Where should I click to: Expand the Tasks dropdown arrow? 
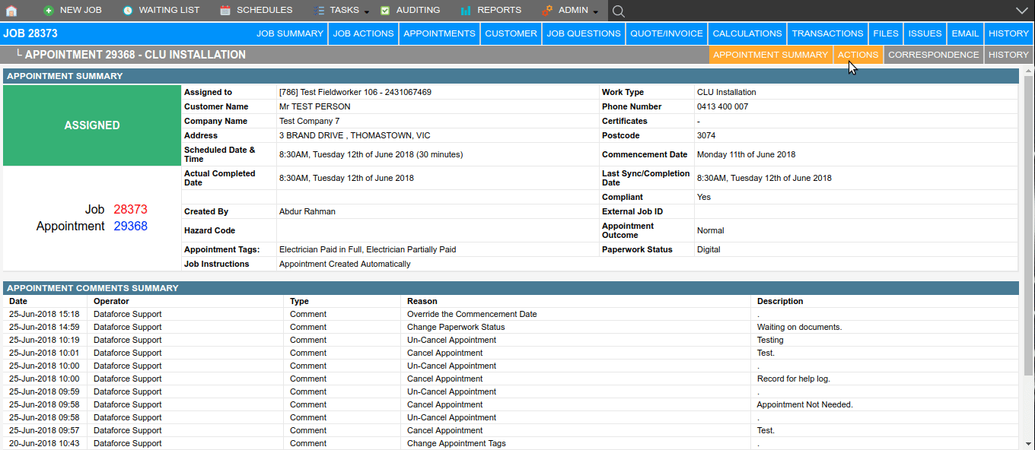(367, 12)
